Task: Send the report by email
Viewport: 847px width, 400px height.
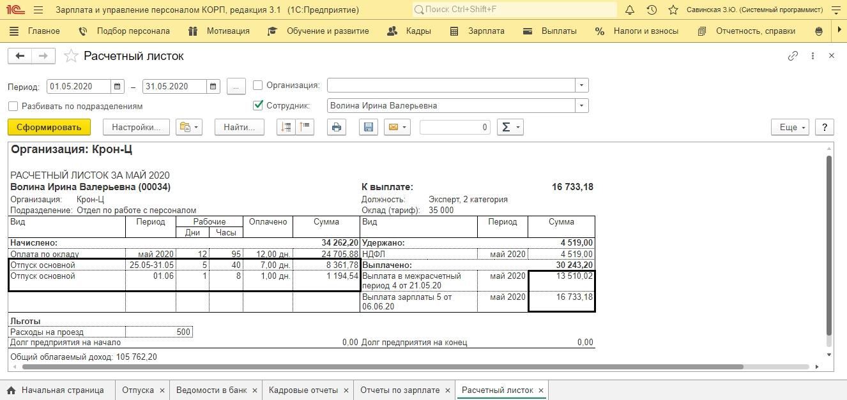Action: (393, 127)
